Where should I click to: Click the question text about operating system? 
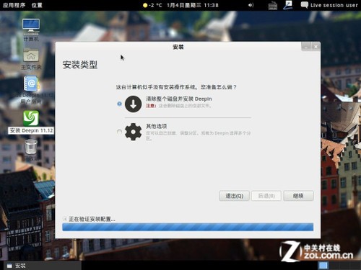176,87
